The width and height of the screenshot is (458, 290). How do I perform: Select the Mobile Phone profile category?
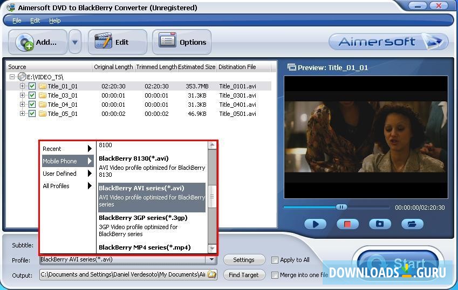(67, 161)
